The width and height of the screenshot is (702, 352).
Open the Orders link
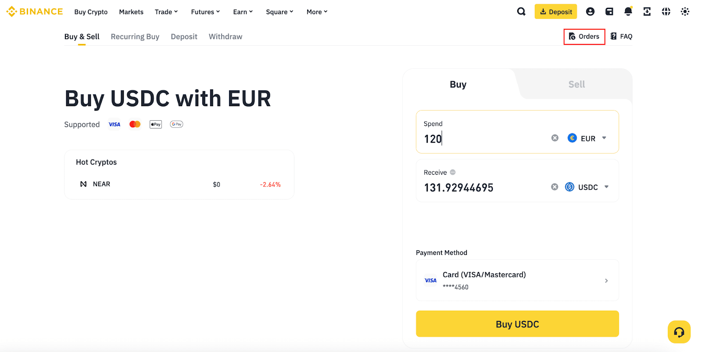[x=584, y=36]
